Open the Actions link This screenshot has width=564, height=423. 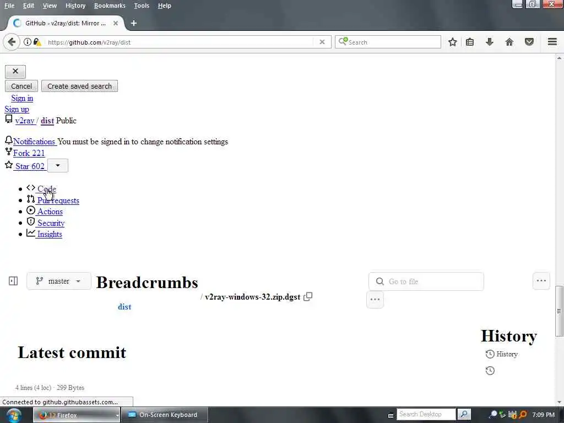pyautogui.click(x=50, y=211)
